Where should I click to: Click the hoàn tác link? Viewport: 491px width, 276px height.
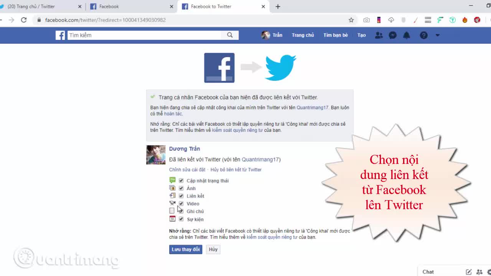173,114
